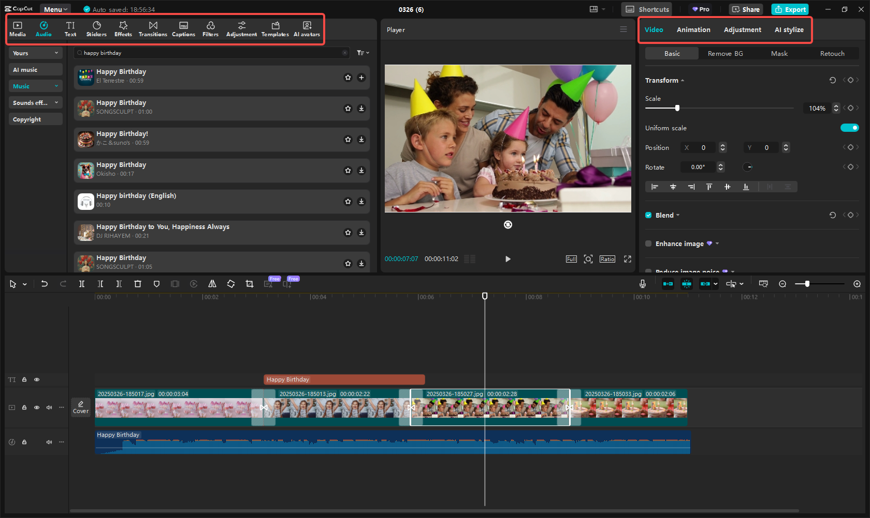Uncheck the Blend checkbox
The image size is (870, 518).
coord(648,215)
